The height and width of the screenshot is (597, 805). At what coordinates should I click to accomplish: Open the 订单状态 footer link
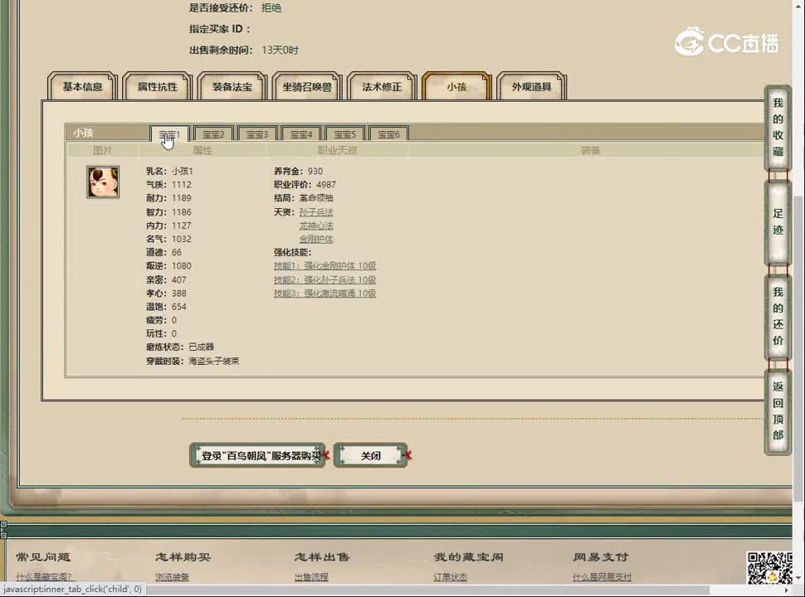[x=451, y=577]
